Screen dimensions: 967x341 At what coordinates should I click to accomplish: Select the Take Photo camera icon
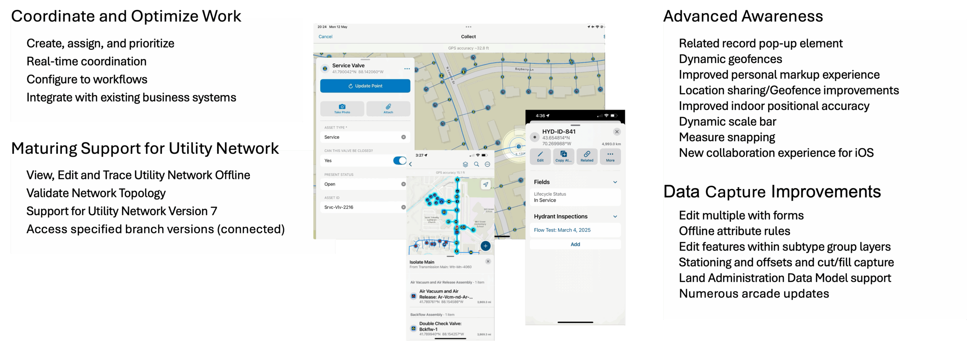click(342, 107)
